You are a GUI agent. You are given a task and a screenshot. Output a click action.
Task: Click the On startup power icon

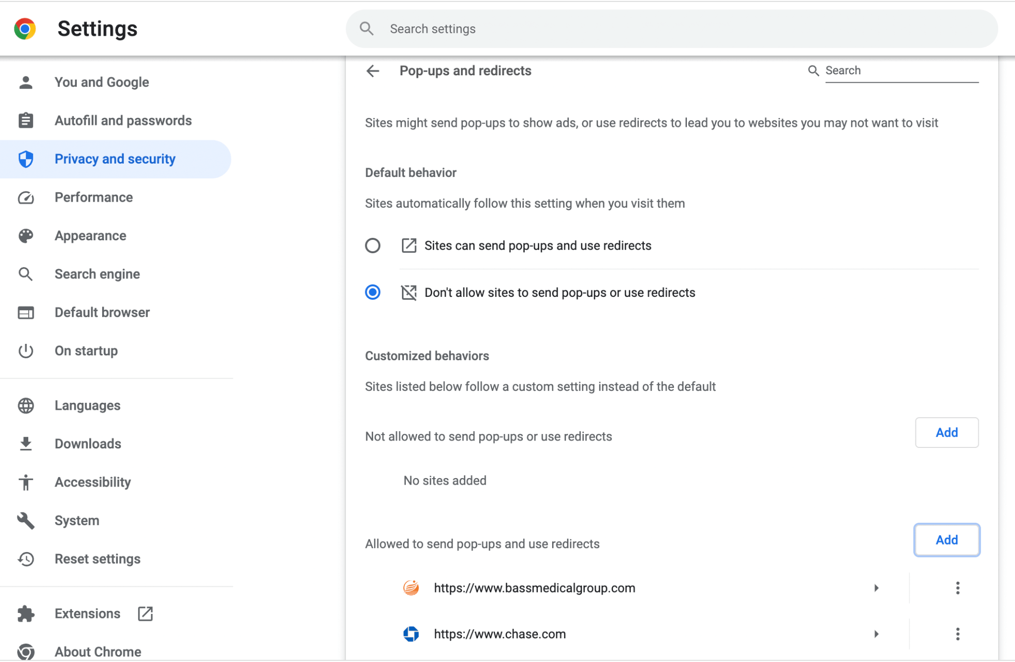click(25, 351)
